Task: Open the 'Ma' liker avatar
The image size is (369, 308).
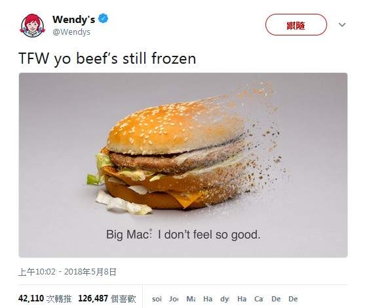Action: pyautogui.click(x=191, y=299)
